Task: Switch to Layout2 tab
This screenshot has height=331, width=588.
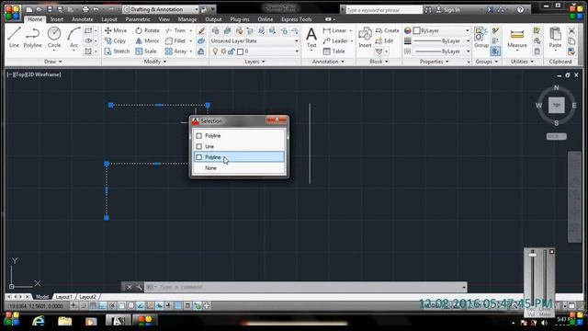Action: 87,297
